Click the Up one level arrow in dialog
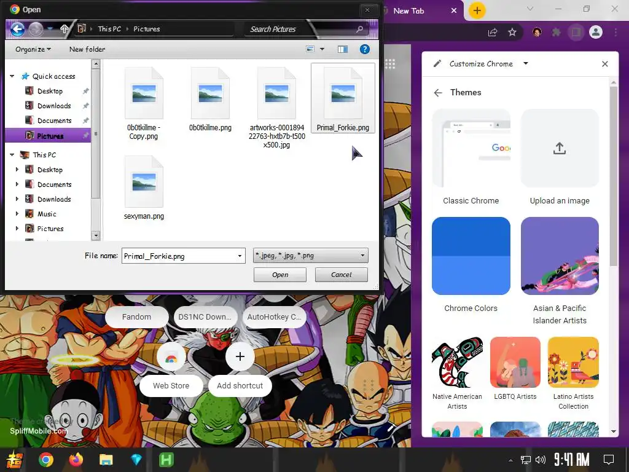The image size is (629, 472). coord(64,29)
